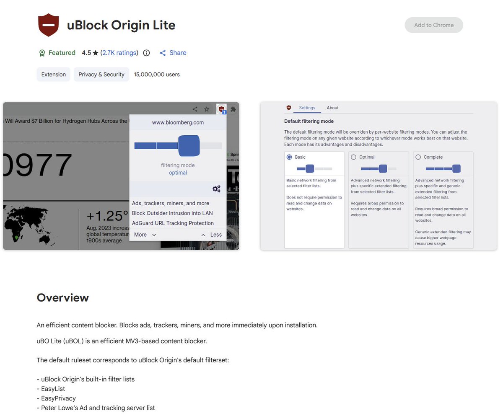Expand the More chevron in popup

(154, 235)
